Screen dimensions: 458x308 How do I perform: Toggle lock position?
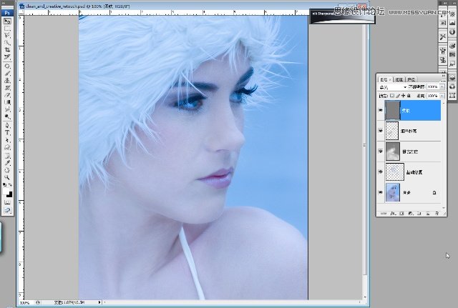click(404, 95)
